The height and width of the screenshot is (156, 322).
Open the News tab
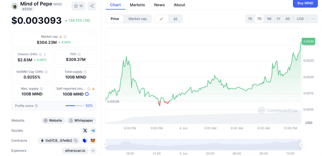point(159,5)
